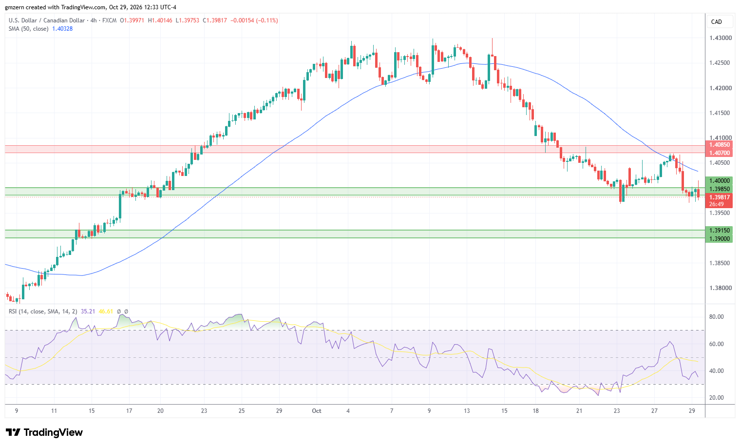Image resolution: width=740 pixels, height=447 pixels.
Task: Click the 1.42500 price axis label
Action: coord(720,63)
